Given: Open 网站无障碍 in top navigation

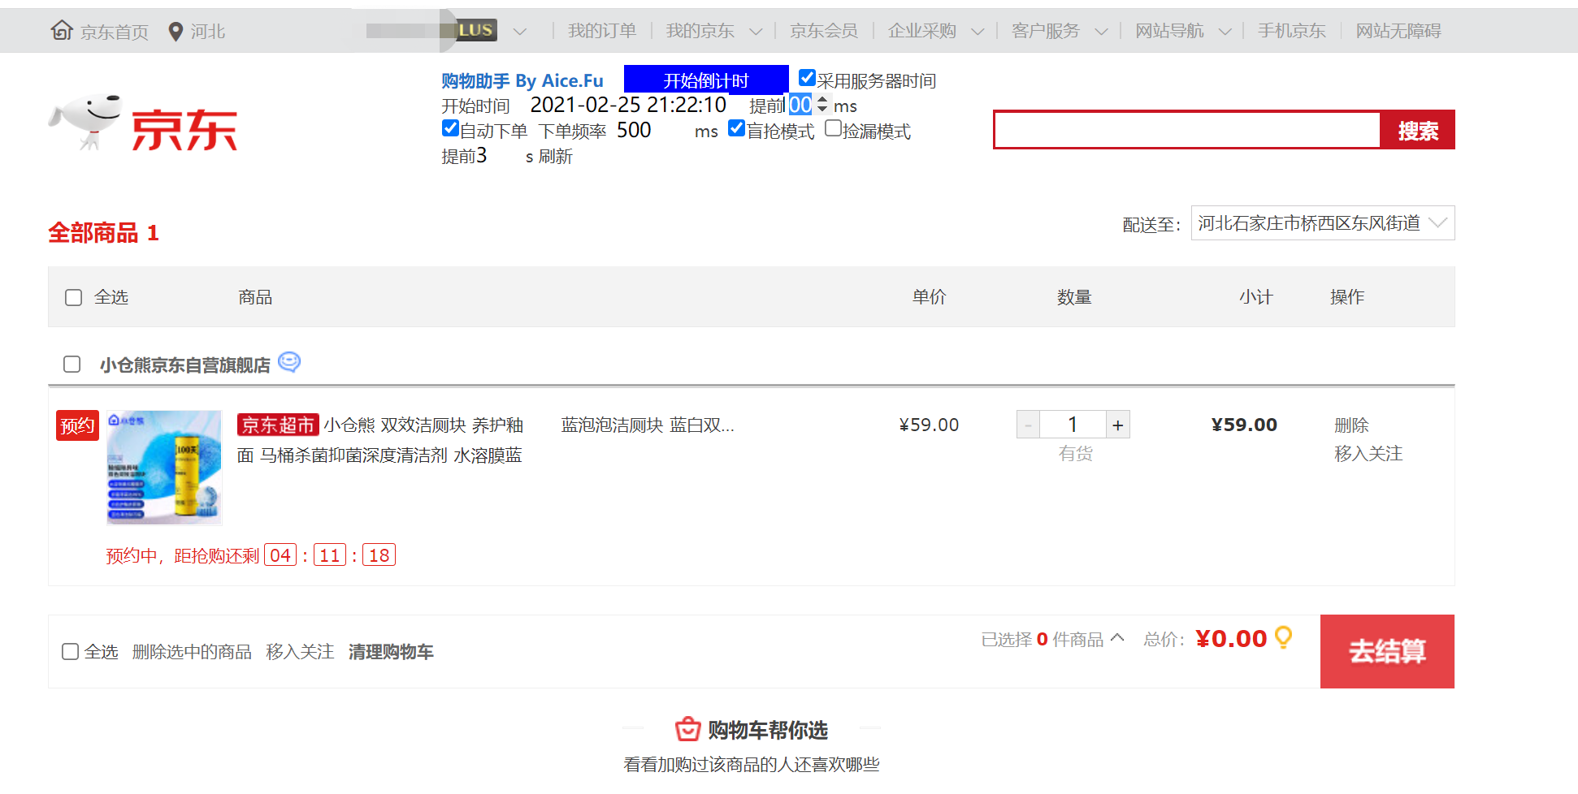Looking at the screenshot, I should pos(1398,31).
